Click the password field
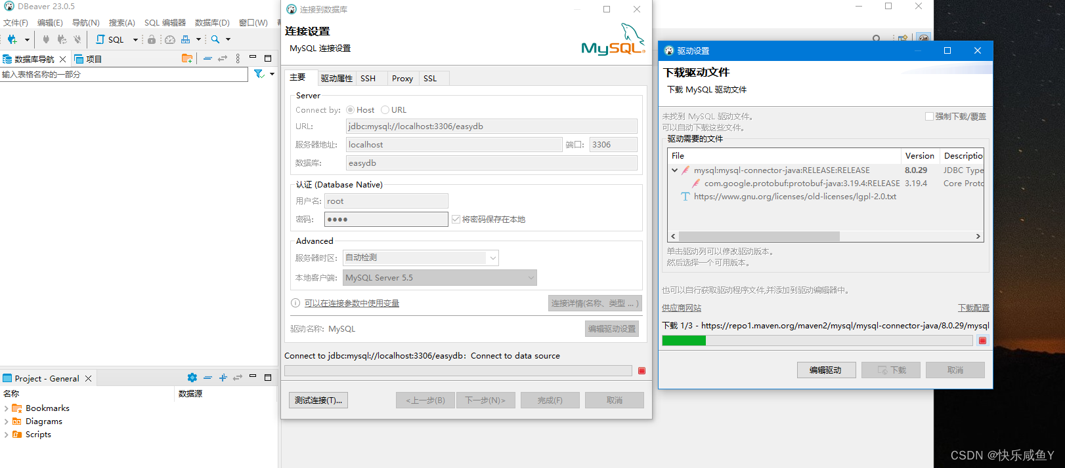This screenshot has width=1065, height=468. pos(386,220)
